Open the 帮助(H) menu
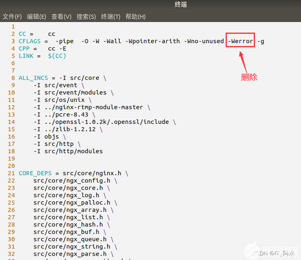The width and height of the screenshot is (301, 260). 135,17
